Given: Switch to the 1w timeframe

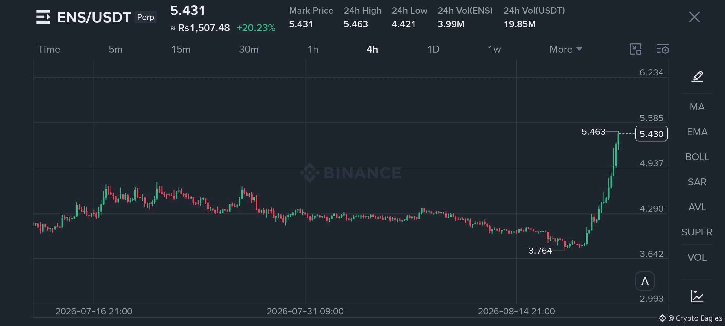Looking at the screenshot, I should point(495,49).
